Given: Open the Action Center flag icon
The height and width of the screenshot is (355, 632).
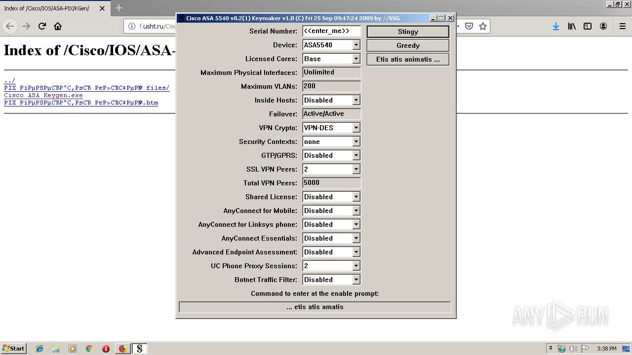Looking at the screenshot, I should tap(584, 349).
